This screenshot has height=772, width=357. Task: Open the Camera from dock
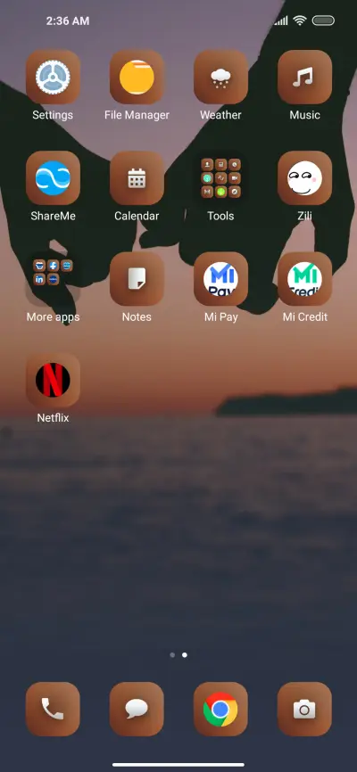[304, 709]
